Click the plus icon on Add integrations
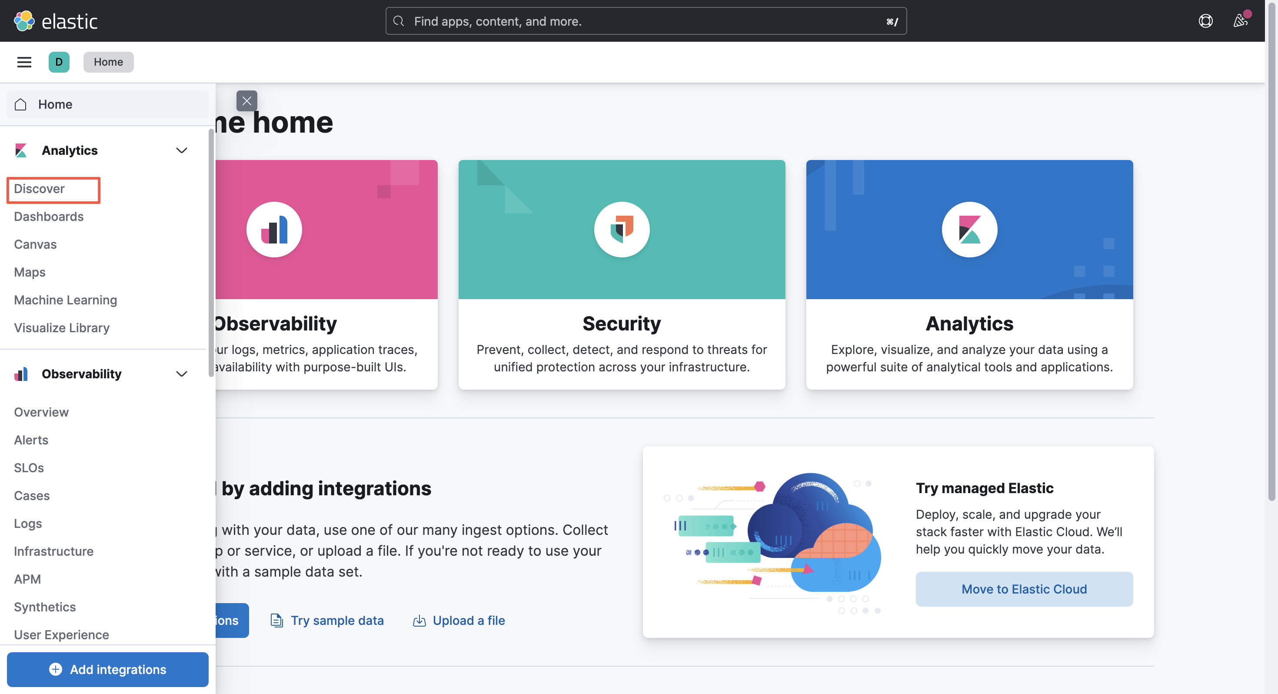This screenshot has height=694, width=1278. [x=56, y=669]
